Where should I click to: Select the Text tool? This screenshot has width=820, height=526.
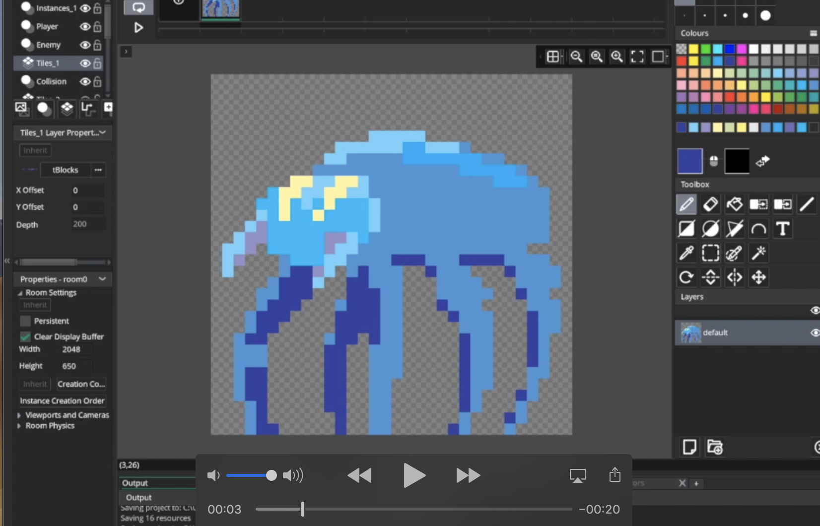tap(783, 229)
